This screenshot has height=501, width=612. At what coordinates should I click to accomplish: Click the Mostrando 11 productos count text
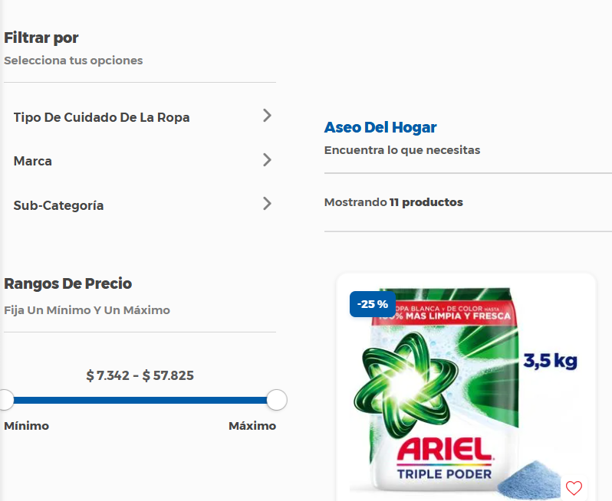point(393,202)
